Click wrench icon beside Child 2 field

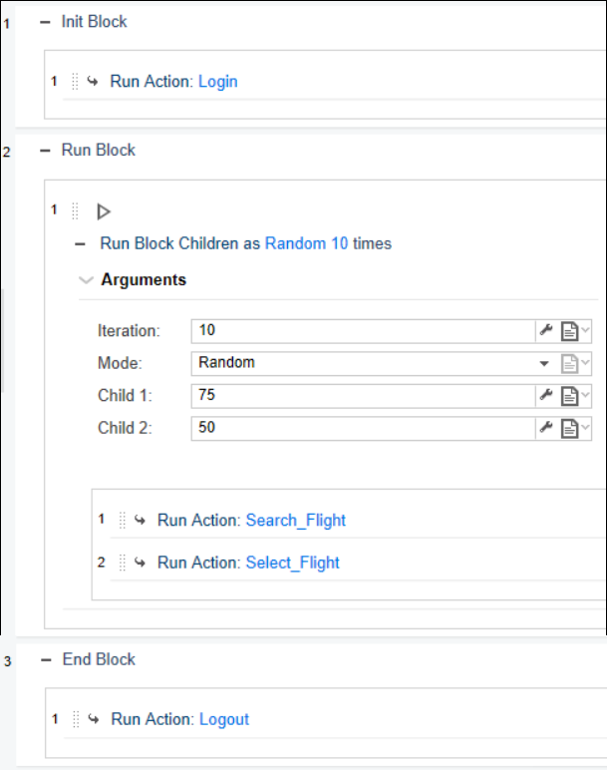546,427
